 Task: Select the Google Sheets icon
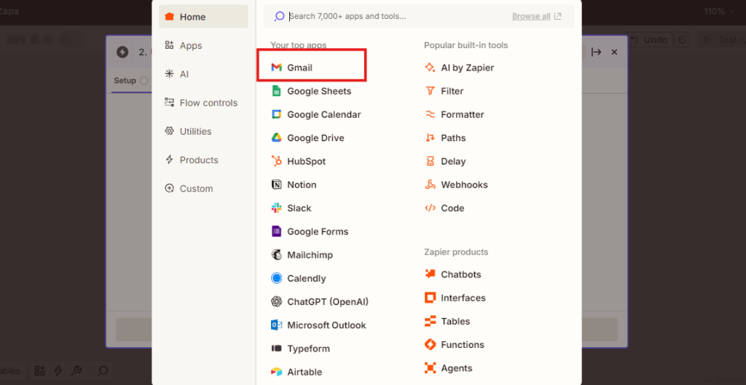tap(276, 91)
